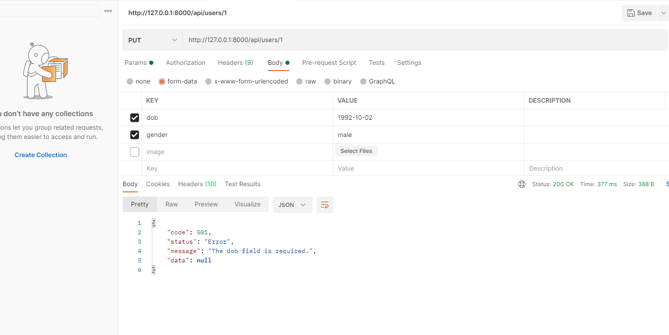Click the globe network icon near Status

coord(522,184)
